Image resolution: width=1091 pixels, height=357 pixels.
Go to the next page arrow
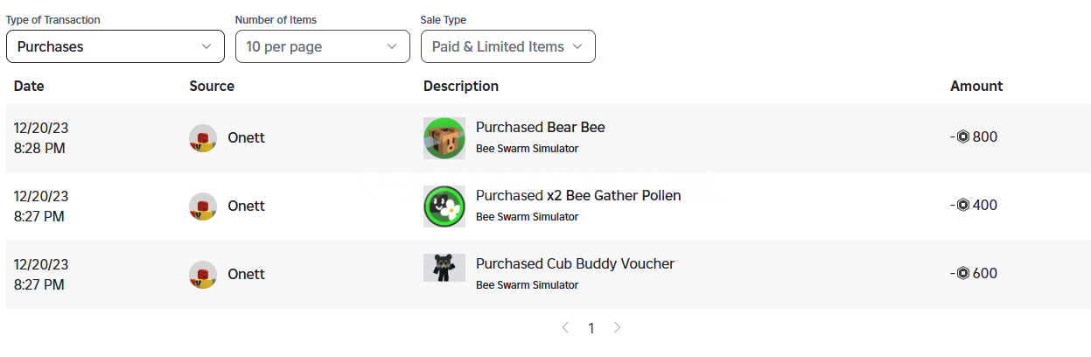[x=618, y=327]
